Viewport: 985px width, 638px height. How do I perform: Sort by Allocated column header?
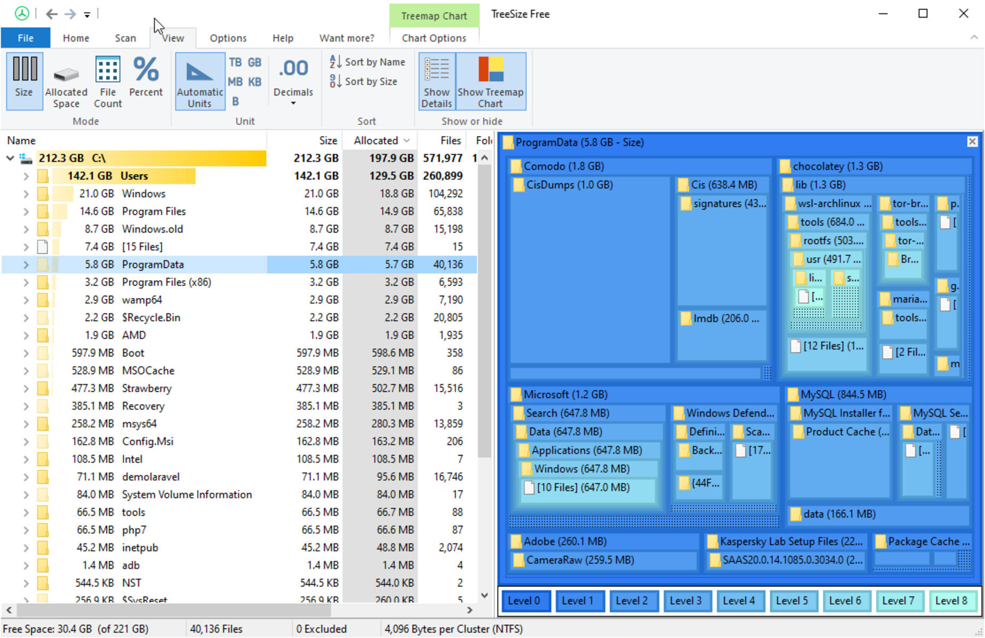click(x=380, y=140)
